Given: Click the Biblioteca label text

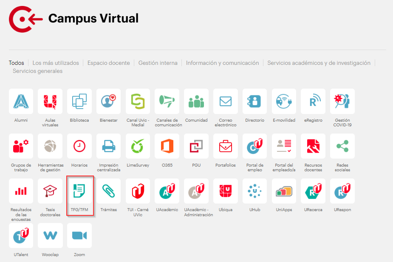Looking at the screenshot, I should (79, 120).
